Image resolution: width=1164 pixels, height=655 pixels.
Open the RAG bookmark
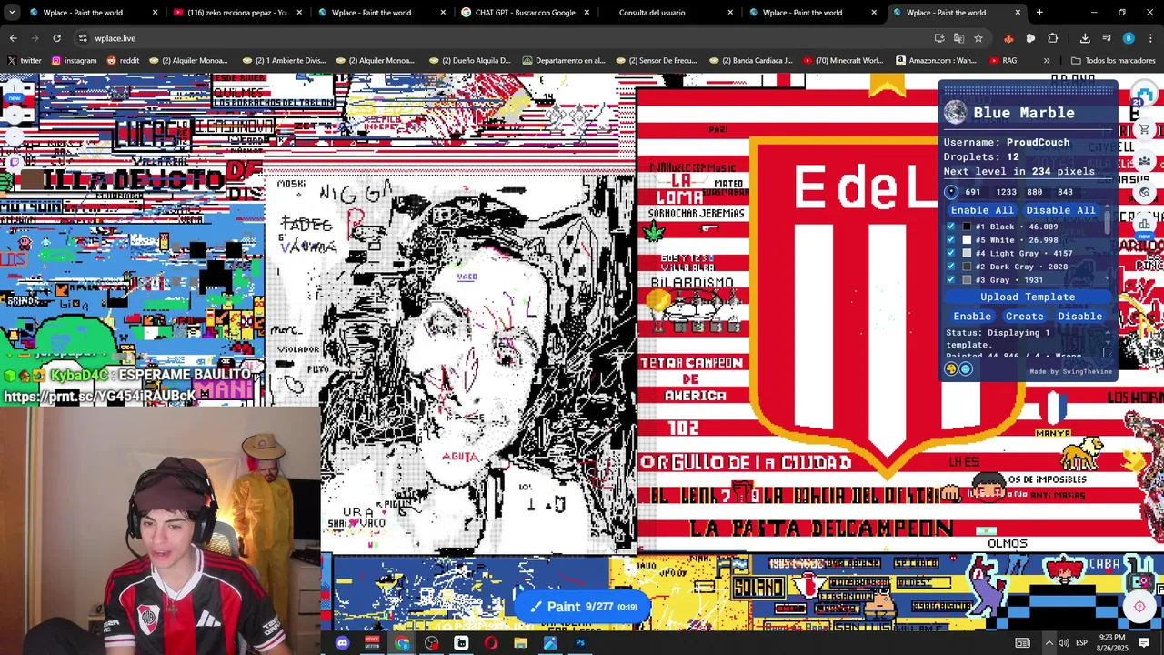pos(1002,61)
